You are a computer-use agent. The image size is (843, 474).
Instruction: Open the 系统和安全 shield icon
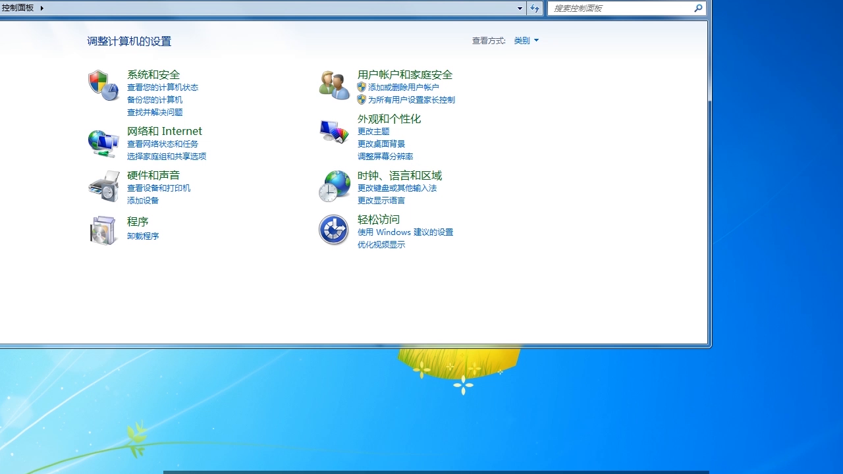click(x=103, y=85)
